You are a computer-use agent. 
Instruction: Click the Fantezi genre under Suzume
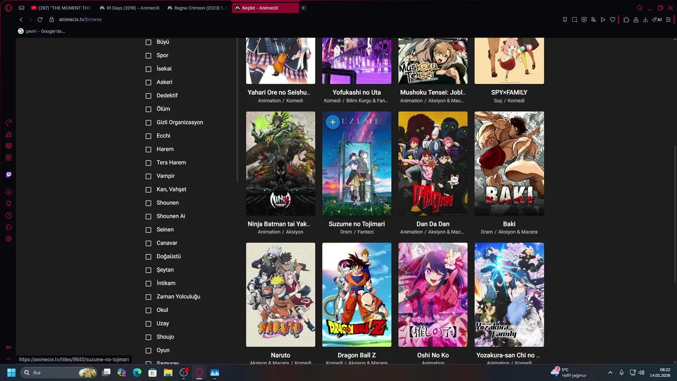click(x=365, y=232)
